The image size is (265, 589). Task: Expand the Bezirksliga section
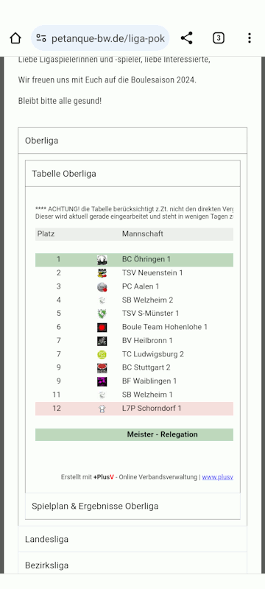(x=132, y=565)
